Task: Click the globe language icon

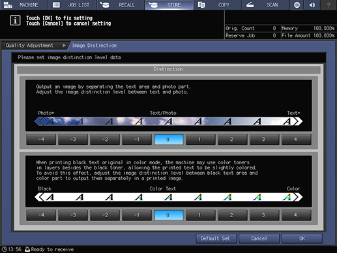Action: [x=297, y=5]
